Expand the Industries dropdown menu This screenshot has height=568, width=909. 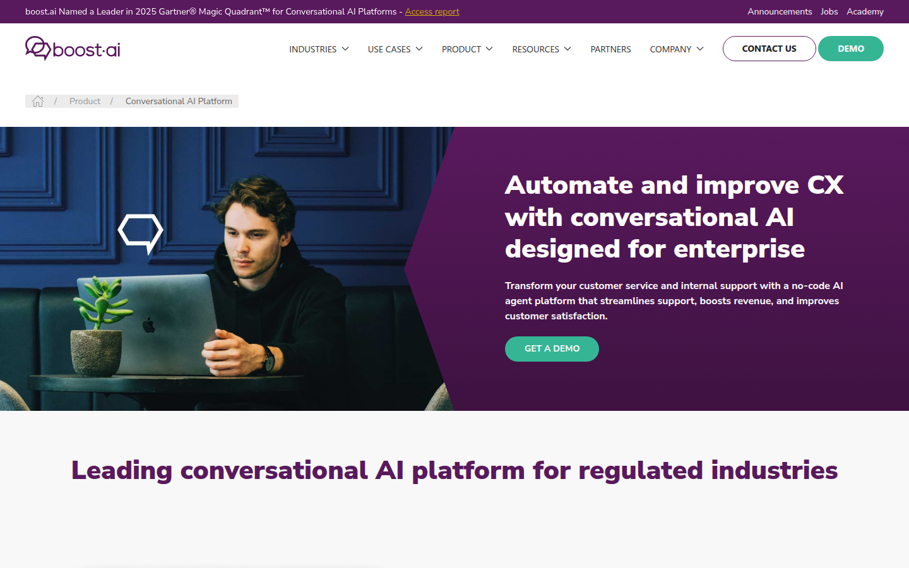319,49
